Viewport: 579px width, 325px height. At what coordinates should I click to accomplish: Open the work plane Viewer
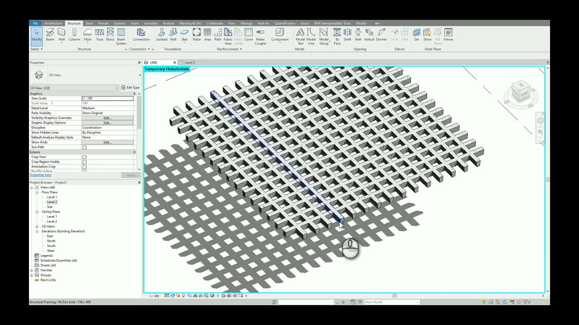[x=448, y=35]
